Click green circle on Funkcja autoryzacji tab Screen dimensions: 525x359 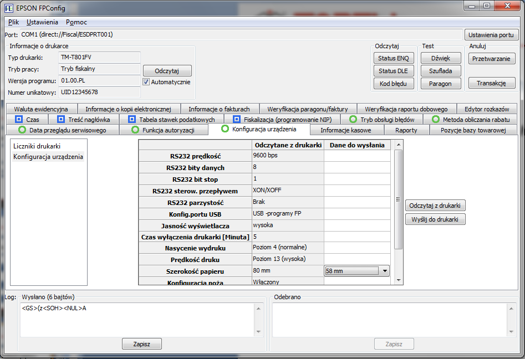135,130
